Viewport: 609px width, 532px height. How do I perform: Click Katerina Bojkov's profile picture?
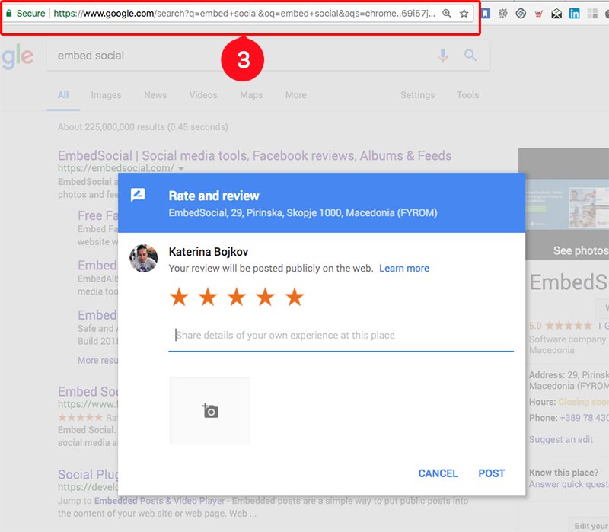(144, 258)
